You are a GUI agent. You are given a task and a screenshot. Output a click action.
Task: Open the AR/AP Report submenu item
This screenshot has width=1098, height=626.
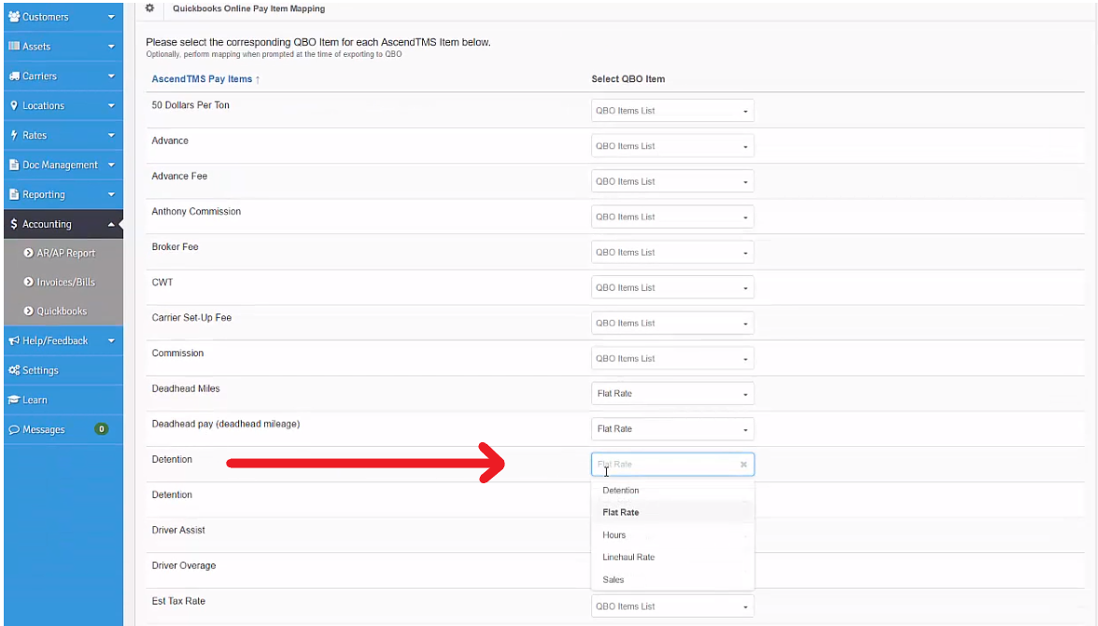(x=63, y=253)
